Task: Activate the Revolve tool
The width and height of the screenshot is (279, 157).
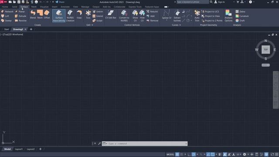Action: point(21,20)
